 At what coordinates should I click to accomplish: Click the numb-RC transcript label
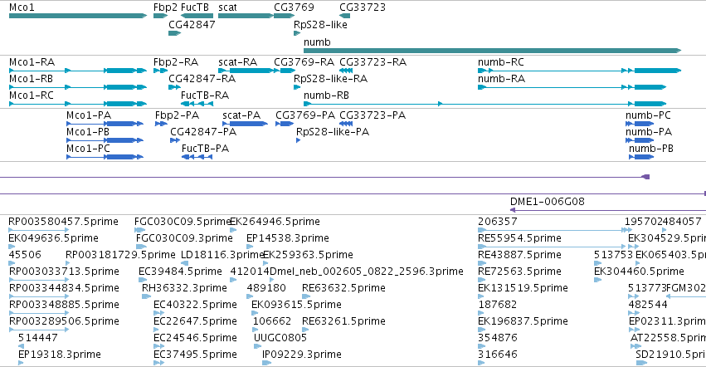click(501, 61)
